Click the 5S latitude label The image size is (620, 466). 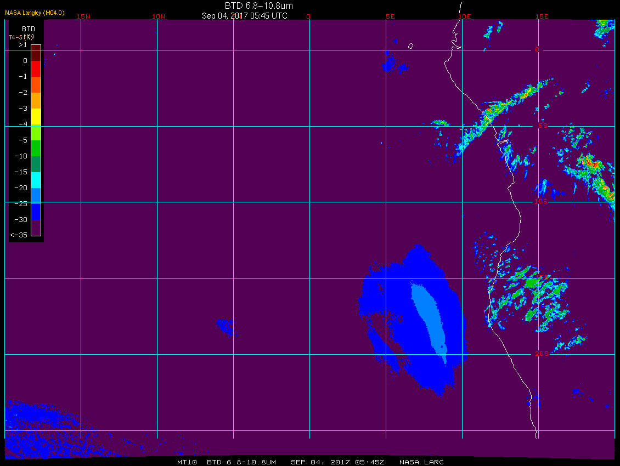pos(543,126)
